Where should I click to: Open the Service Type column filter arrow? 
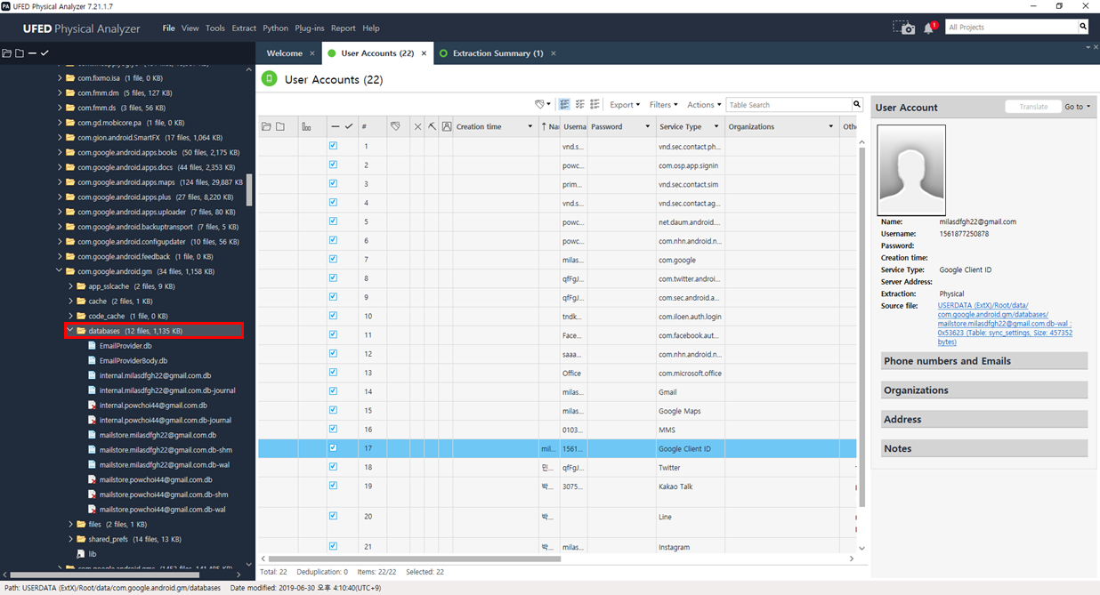click(716, 127)
